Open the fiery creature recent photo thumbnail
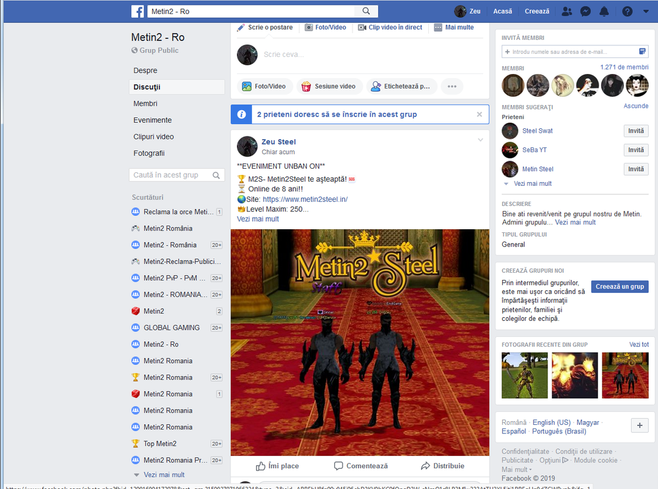This screenshot has width=658, height=489. tap(574, 375)
